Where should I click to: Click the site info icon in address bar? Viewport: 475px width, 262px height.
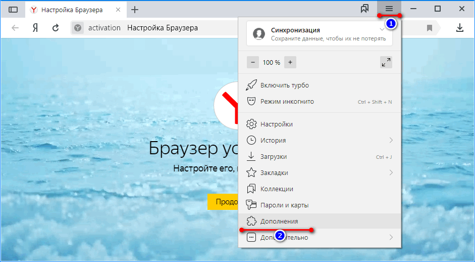pos(78,28)
